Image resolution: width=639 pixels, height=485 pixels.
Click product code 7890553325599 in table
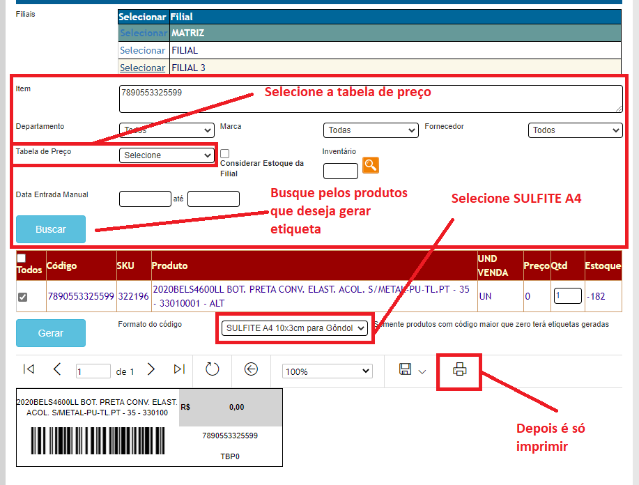[81, 296]
